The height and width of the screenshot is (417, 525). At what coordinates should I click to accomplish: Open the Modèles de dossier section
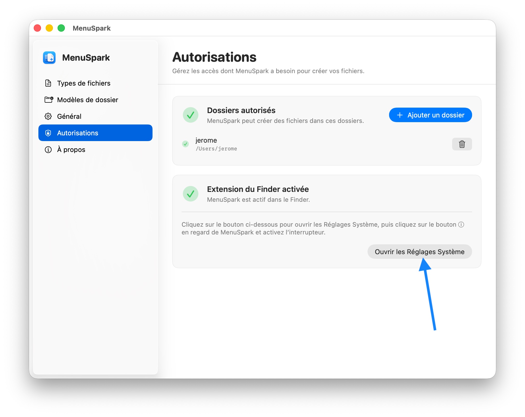click(x=95, y=100)
